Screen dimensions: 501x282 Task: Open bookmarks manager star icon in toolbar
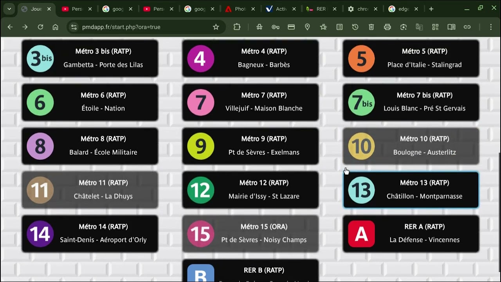point(323,27)
